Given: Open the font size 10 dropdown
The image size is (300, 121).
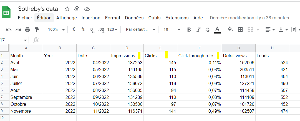Looking at the screenshot, I should pos(172,30).
